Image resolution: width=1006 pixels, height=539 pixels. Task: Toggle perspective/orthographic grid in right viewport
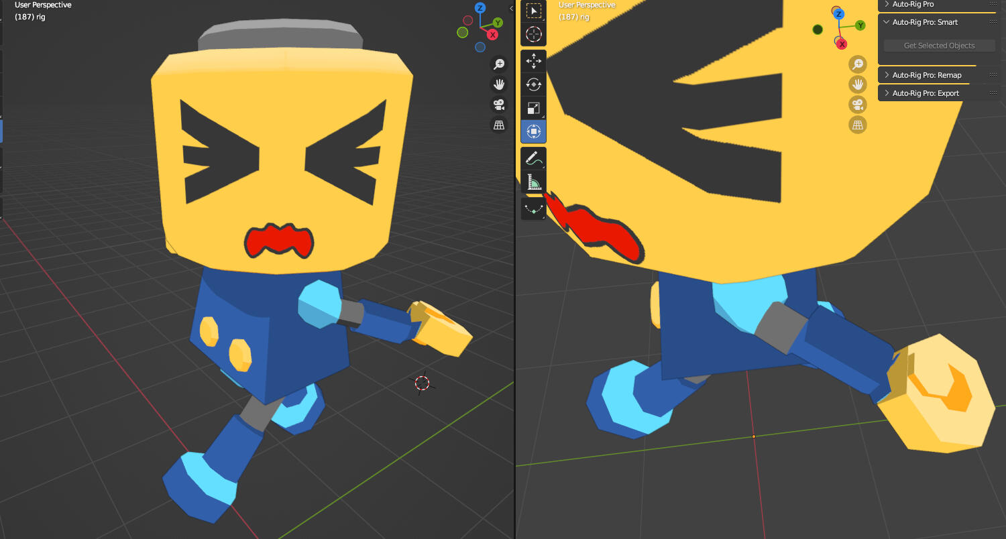pos(858,125)
